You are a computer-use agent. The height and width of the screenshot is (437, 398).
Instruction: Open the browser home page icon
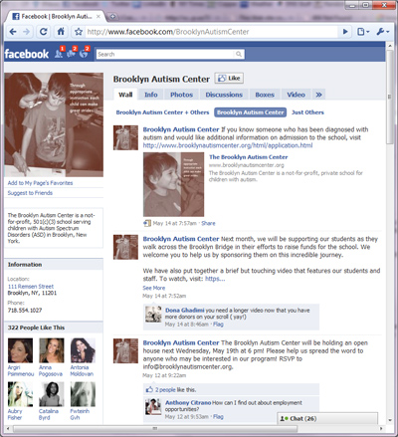point(61,32)
